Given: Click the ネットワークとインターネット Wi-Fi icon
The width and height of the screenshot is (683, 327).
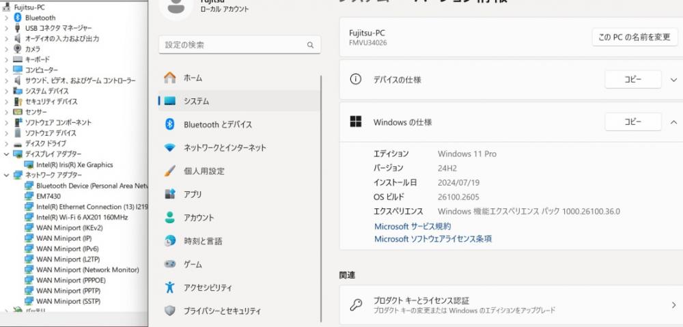Looking at the screenshot, I should tap(170, 147).
